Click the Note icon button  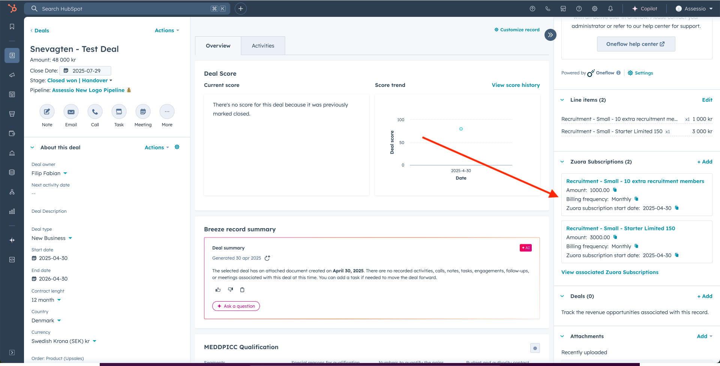47,112
